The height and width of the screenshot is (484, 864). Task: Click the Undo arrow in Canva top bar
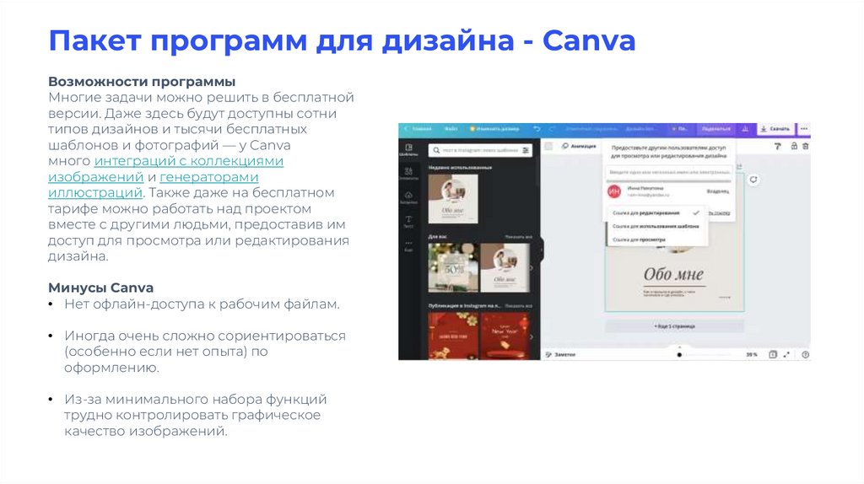click(x=537, y=129)
